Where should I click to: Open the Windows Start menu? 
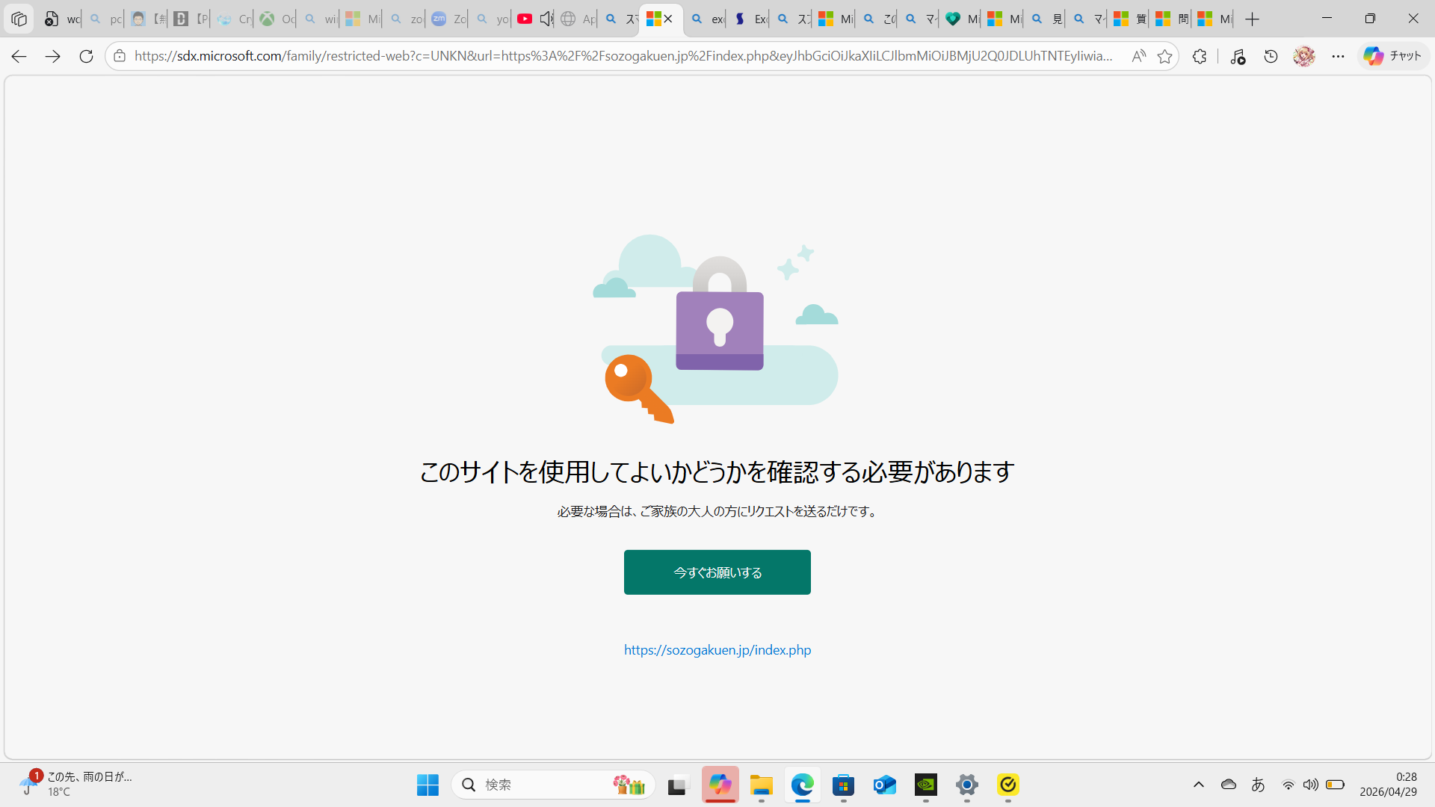428,785
